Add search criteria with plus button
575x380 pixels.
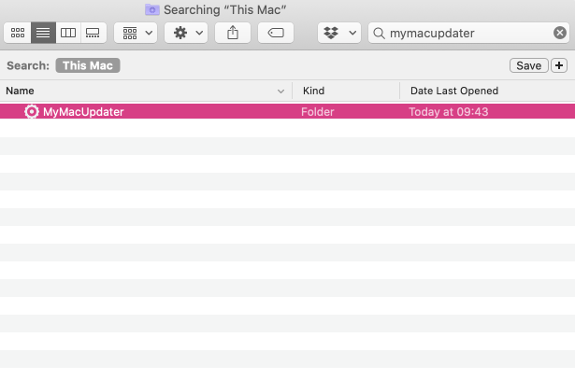(x=559, y=65)
